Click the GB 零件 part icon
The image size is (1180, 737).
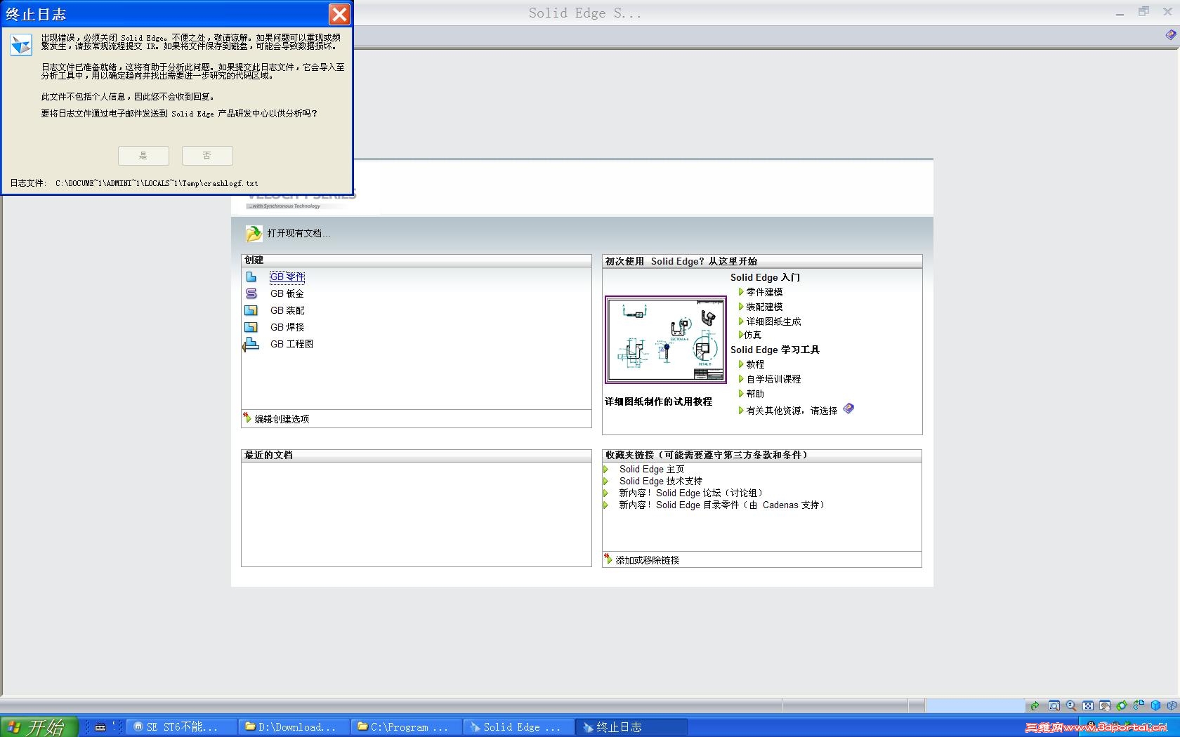coord(251,277)
